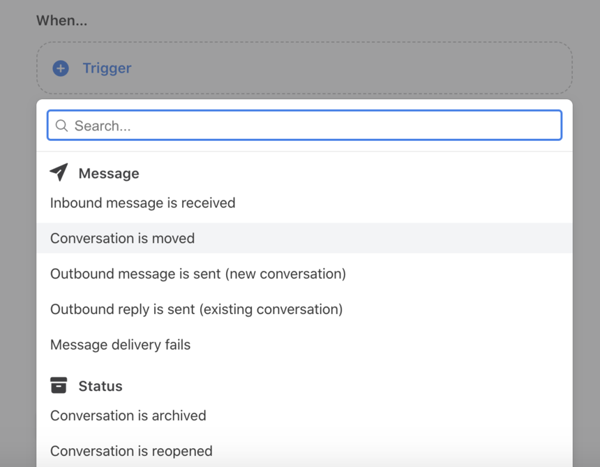Click '(new conversation)' text in the option
600x467 pixels.
coord(285,274)
